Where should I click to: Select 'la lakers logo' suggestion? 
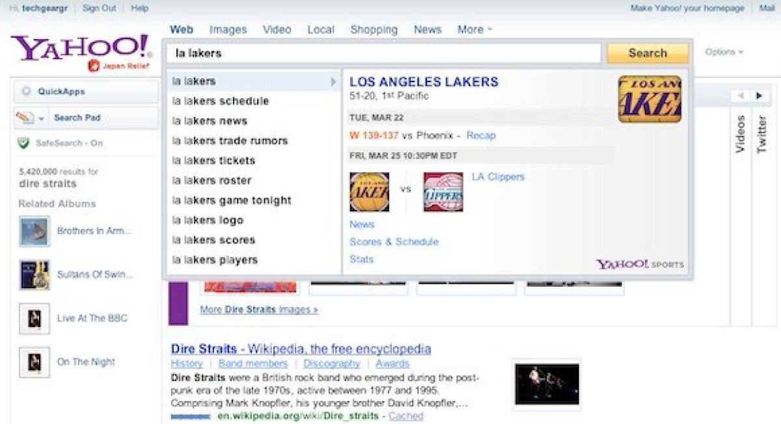coord(253,220)
